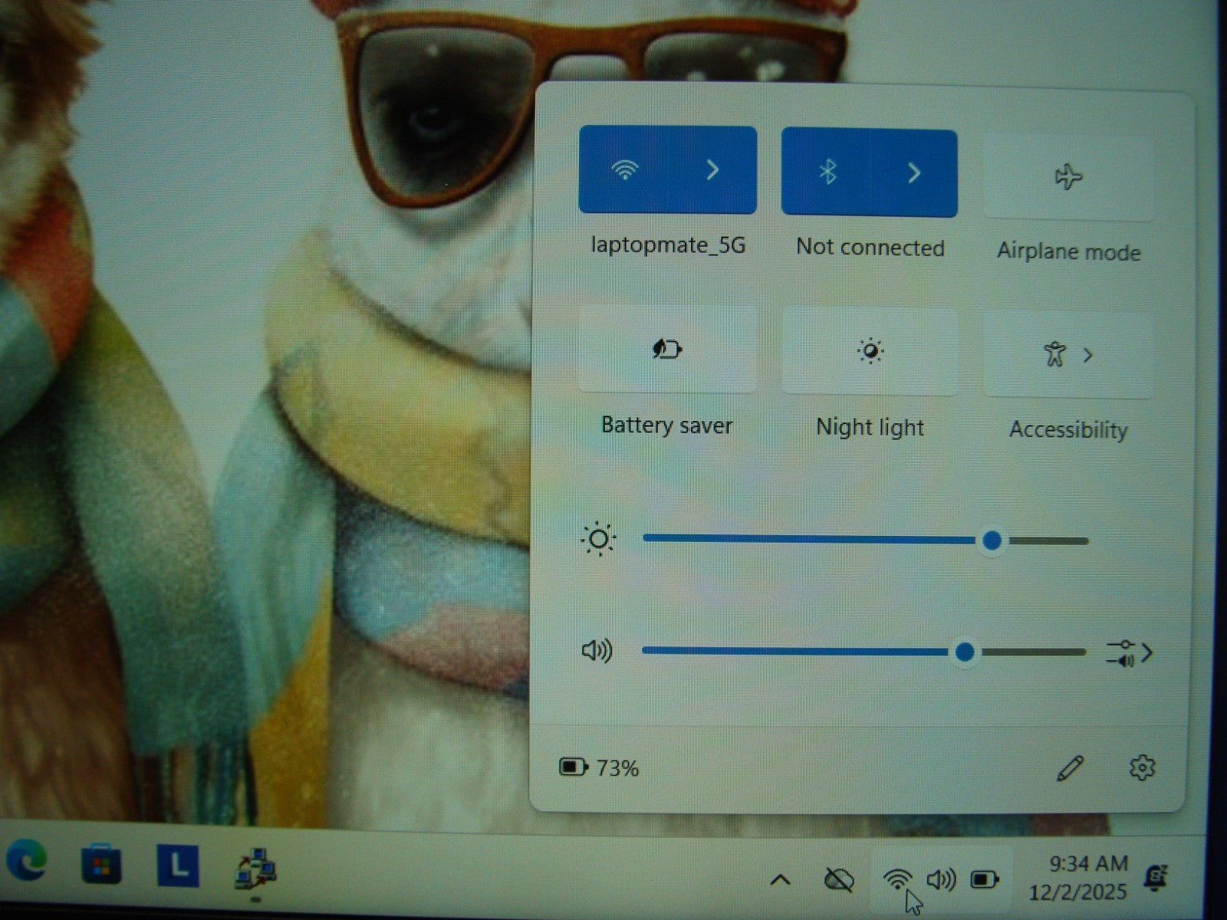
Task: Toggle Wi-Fi off
Action: (624, 169)
